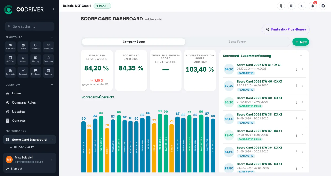This screenshot has height=176, width=331.
Task: Collapse the Performance section
Action: tap(52, 131)
